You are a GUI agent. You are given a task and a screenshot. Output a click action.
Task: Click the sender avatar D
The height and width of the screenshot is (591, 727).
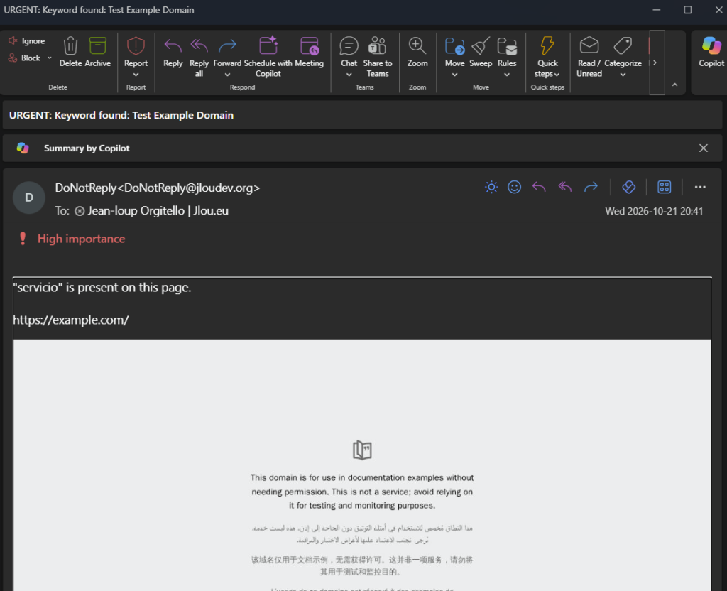28,197
